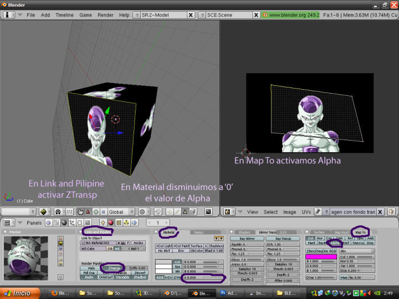Image resolution: width=399 pixels, height=299 pixels.
Task: Click the www.blender.org 249.2 link
Action: pos(291,15)
